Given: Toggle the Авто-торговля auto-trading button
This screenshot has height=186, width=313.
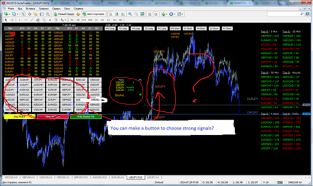Looking at the screenshot, I should click(93, 14).
